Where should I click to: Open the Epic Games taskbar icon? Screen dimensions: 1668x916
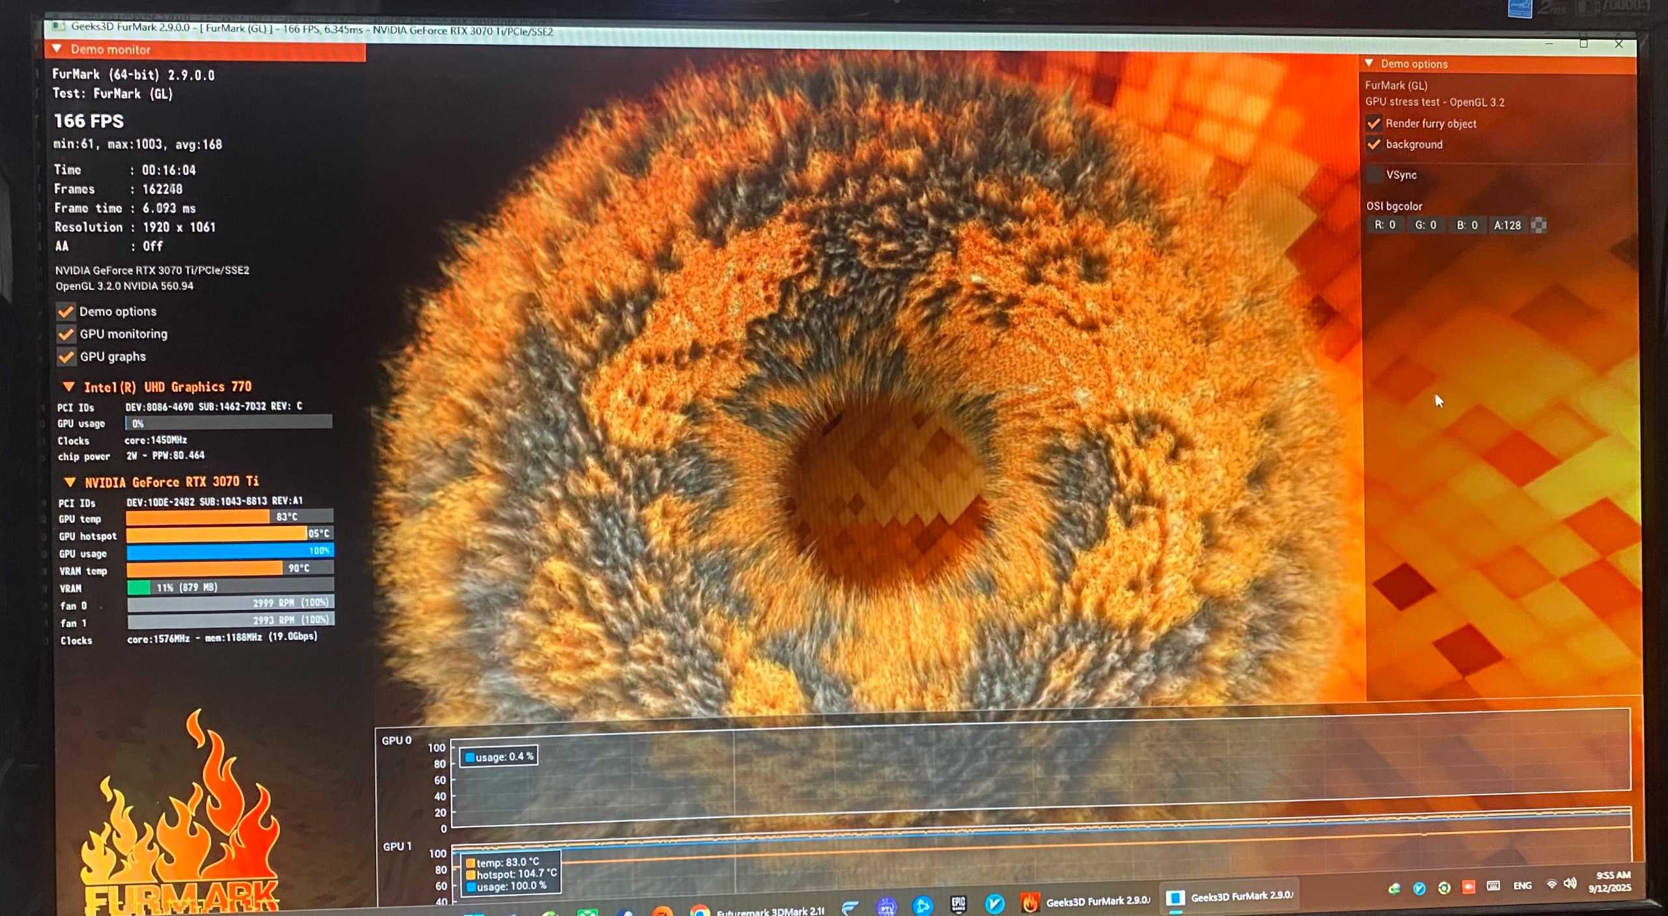click(958, 903)
